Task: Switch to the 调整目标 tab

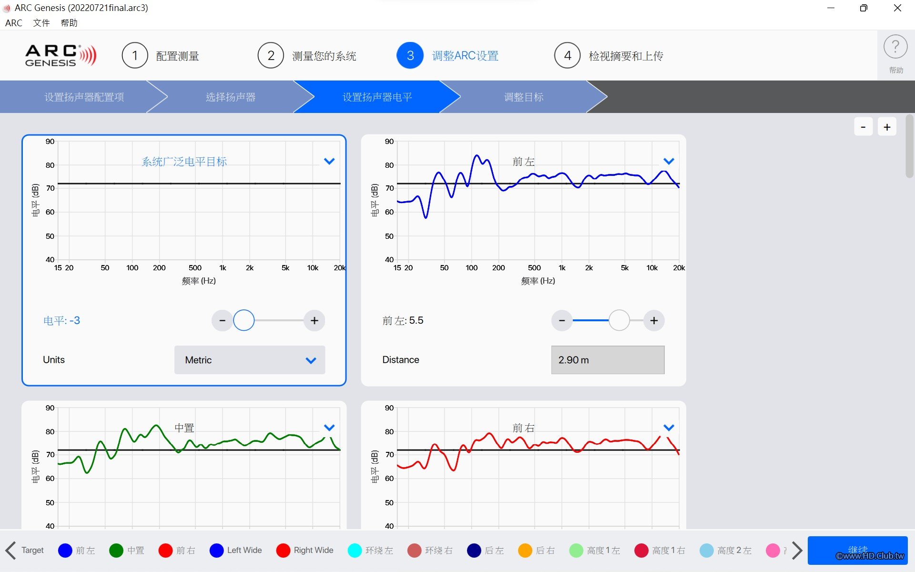Action: [523, 97]
